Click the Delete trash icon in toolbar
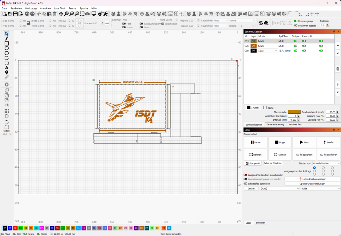This screenshot has height=236, width=341. (x=55, y=14)
